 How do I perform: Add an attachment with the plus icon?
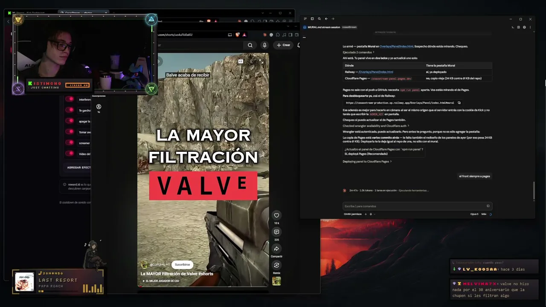[366, 214]
